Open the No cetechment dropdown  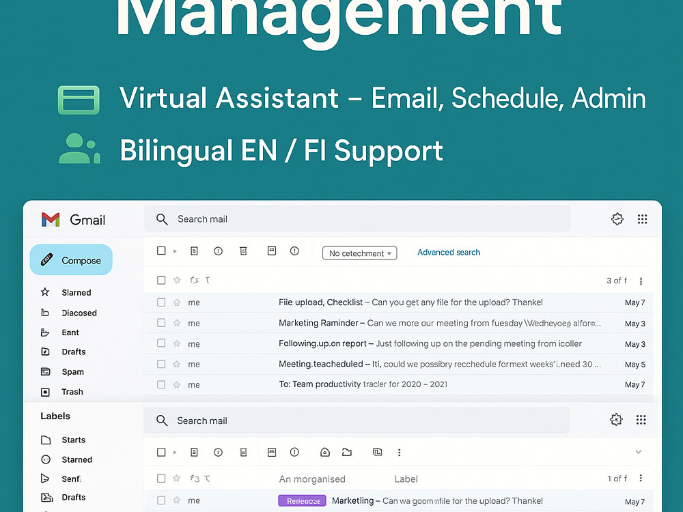coord(360,253)
